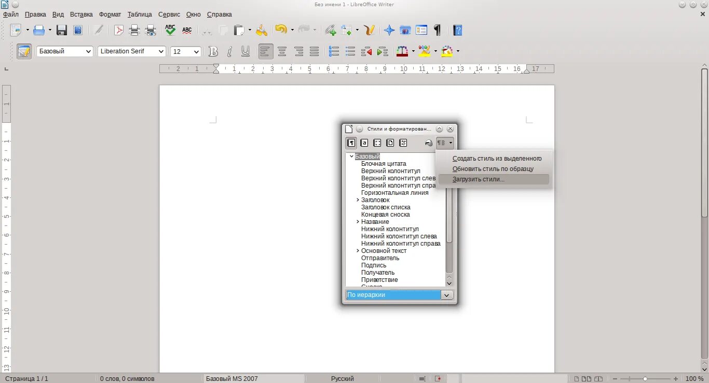Open the Undo history dropdown arrow
Screen dimensions: 709x383
(292, 30)
